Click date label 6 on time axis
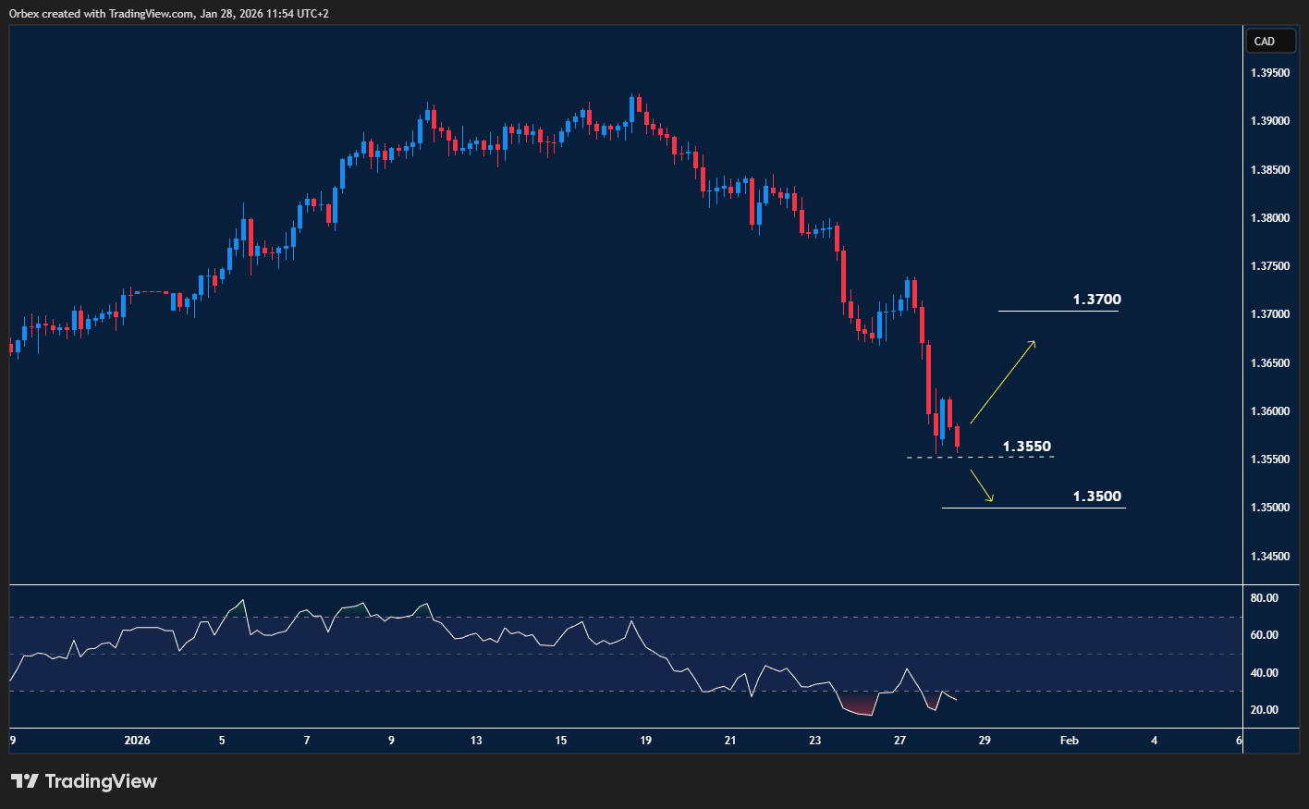This screenshot has height=809, width=1309. pos(1239,741)
